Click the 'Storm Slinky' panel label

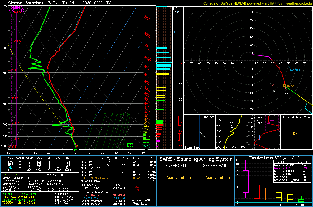[193, 148]
